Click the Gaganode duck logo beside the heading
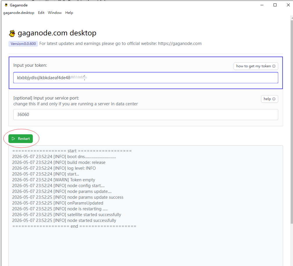 [x=12, y=33]
